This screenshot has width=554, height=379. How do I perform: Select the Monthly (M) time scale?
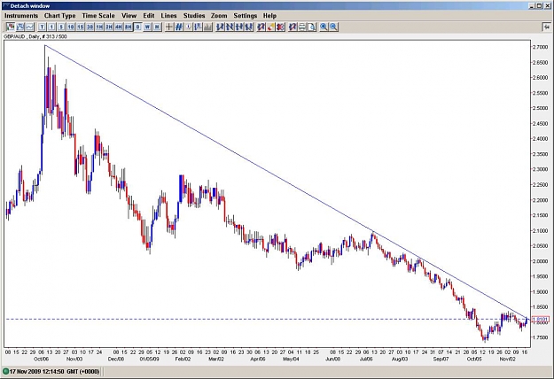(157, 27)
